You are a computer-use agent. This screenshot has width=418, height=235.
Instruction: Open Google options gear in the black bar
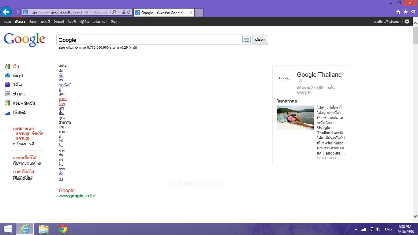(407, 21)
